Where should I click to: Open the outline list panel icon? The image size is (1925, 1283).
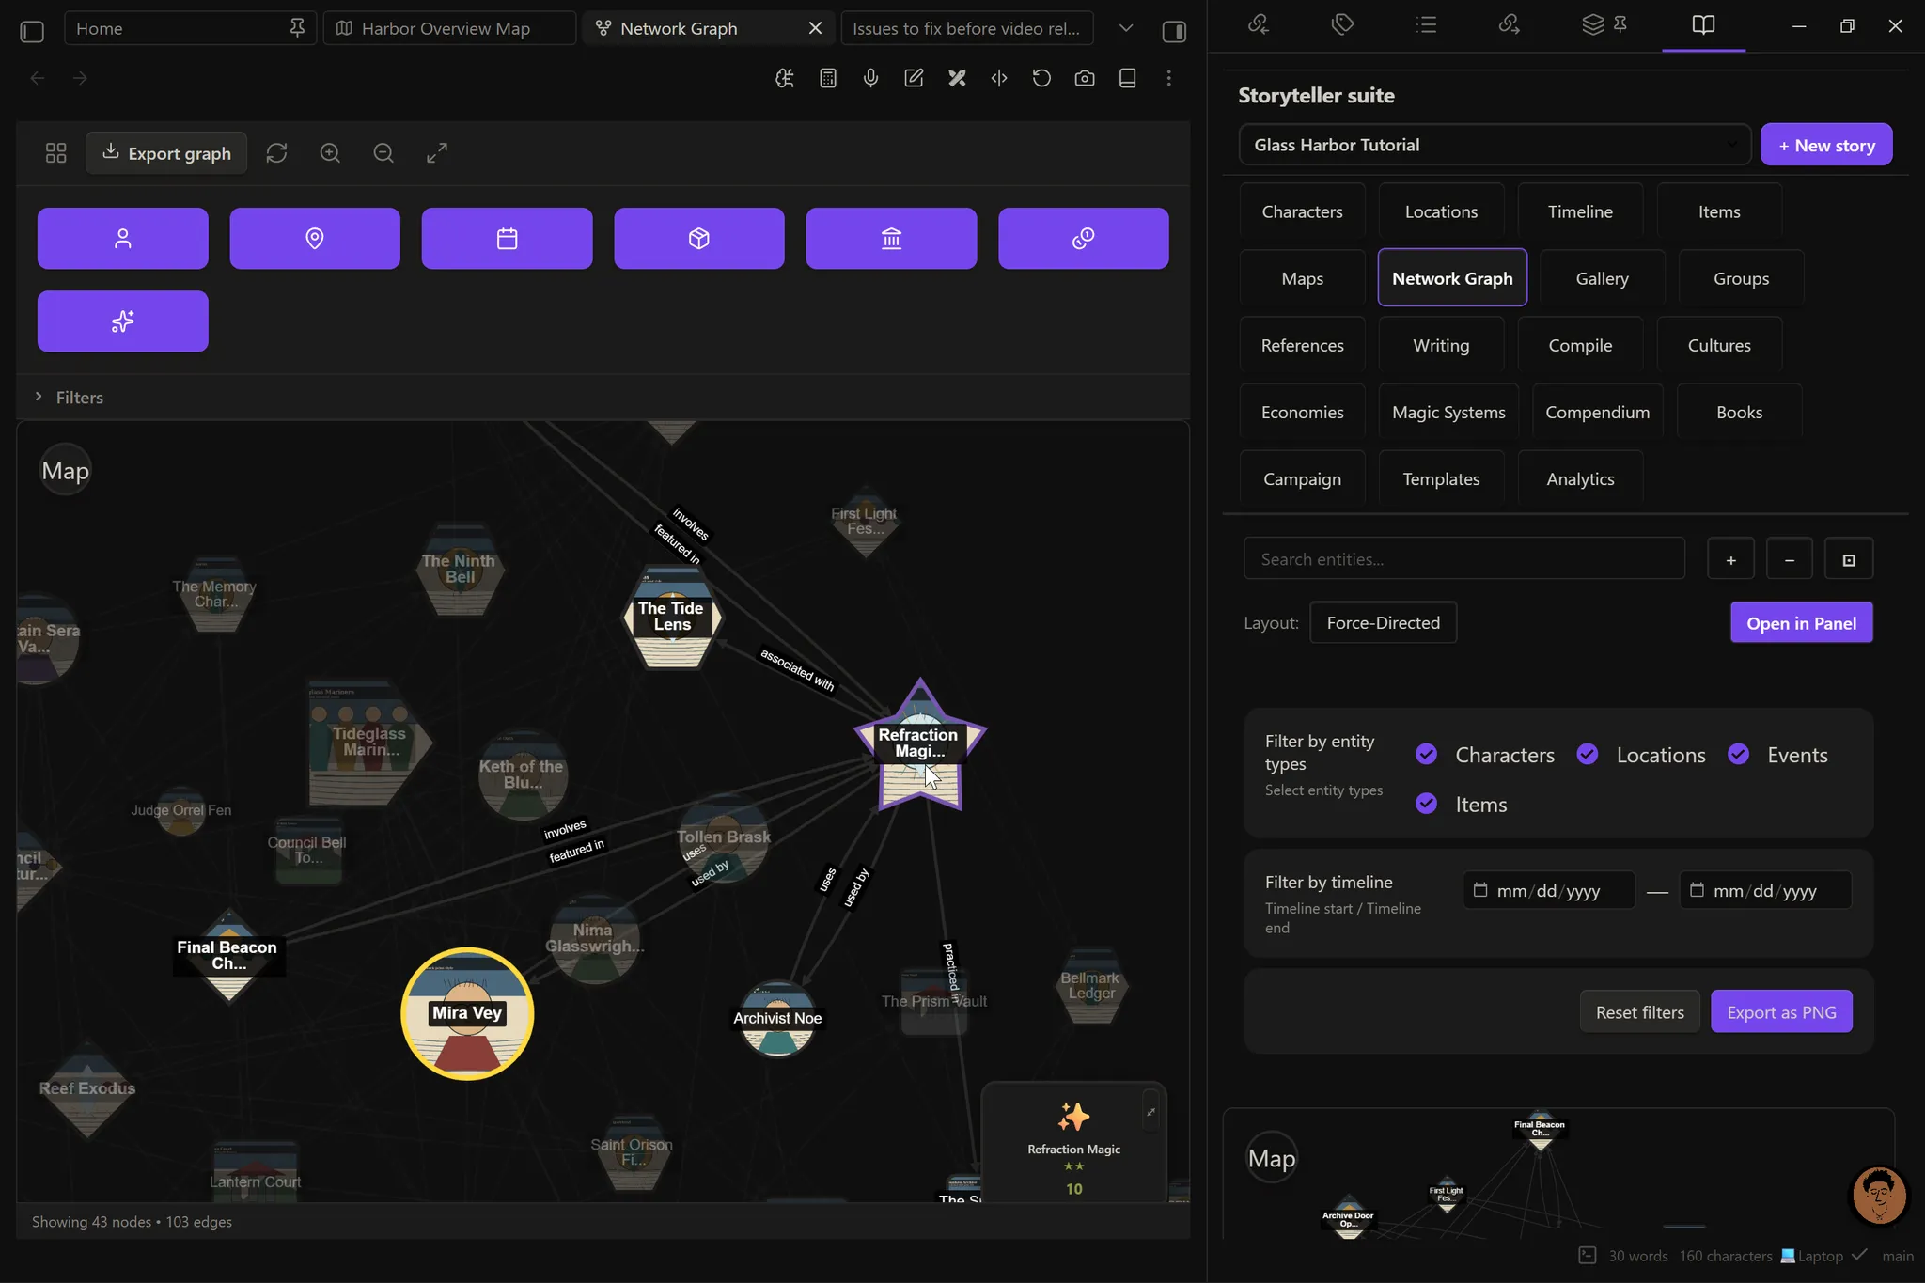click(x=1427, y=24)
